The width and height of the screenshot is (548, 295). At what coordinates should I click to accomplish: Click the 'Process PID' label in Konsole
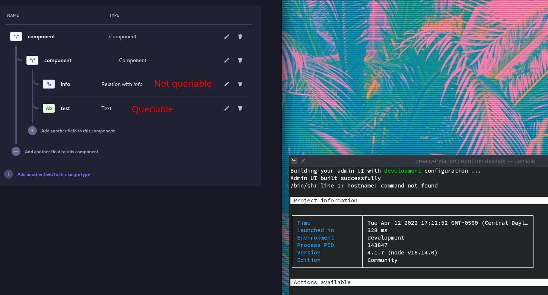315,245
